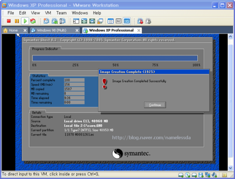This screenshot has height=179, width=235.
Task: Open the View menu
Action: coord(35,13)
